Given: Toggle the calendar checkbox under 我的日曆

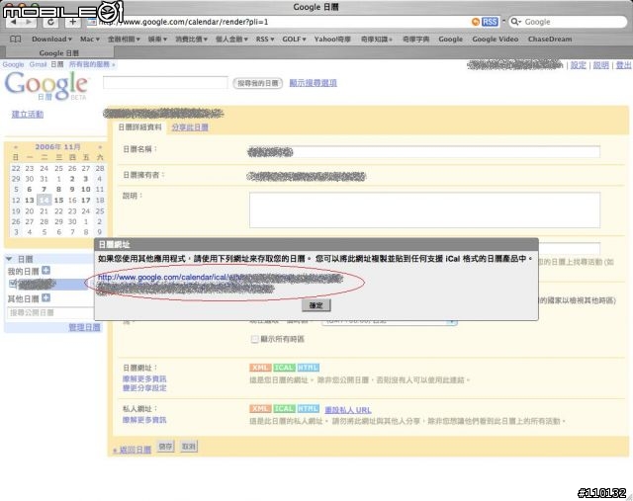Looking at the screenshot, I should [x=13, y=284].
